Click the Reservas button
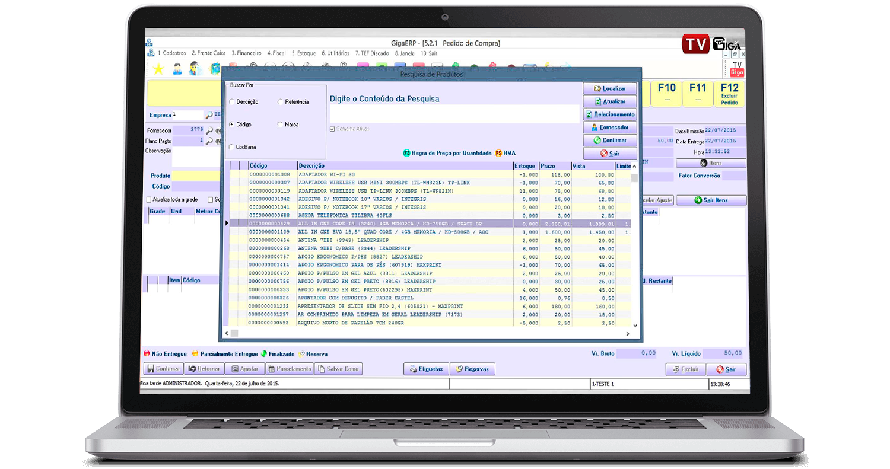The width and height of the screenshot is (890, 469). [x=472, y=369]
